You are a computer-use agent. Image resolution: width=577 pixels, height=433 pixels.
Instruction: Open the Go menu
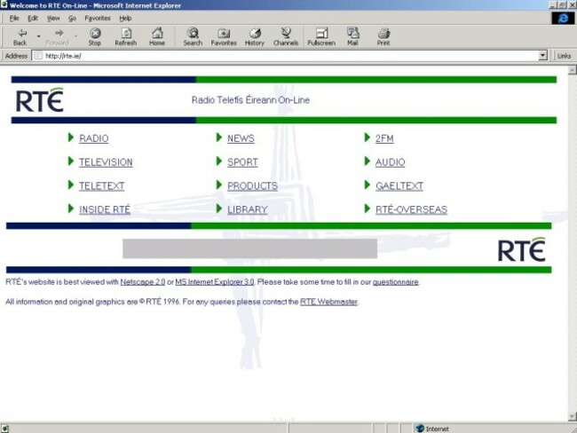point(72,19)
